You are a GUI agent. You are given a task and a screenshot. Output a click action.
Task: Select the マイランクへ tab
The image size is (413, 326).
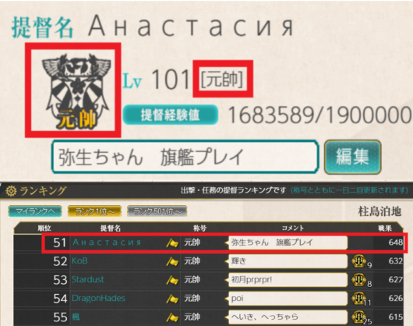point(35,211)
